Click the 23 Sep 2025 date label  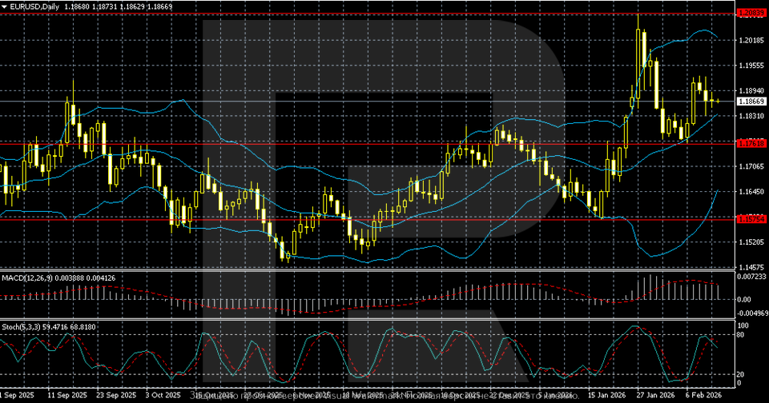[x=115, y=395]
